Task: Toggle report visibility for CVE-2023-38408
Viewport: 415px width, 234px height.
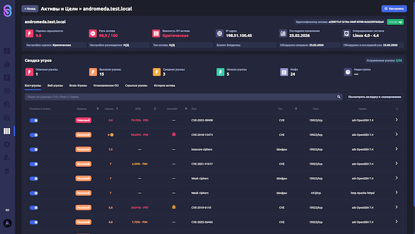Action: click(x=34, y=120)
